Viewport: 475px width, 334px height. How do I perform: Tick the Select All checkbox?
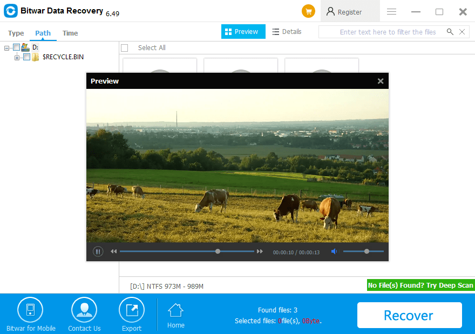tap(124, 48)
